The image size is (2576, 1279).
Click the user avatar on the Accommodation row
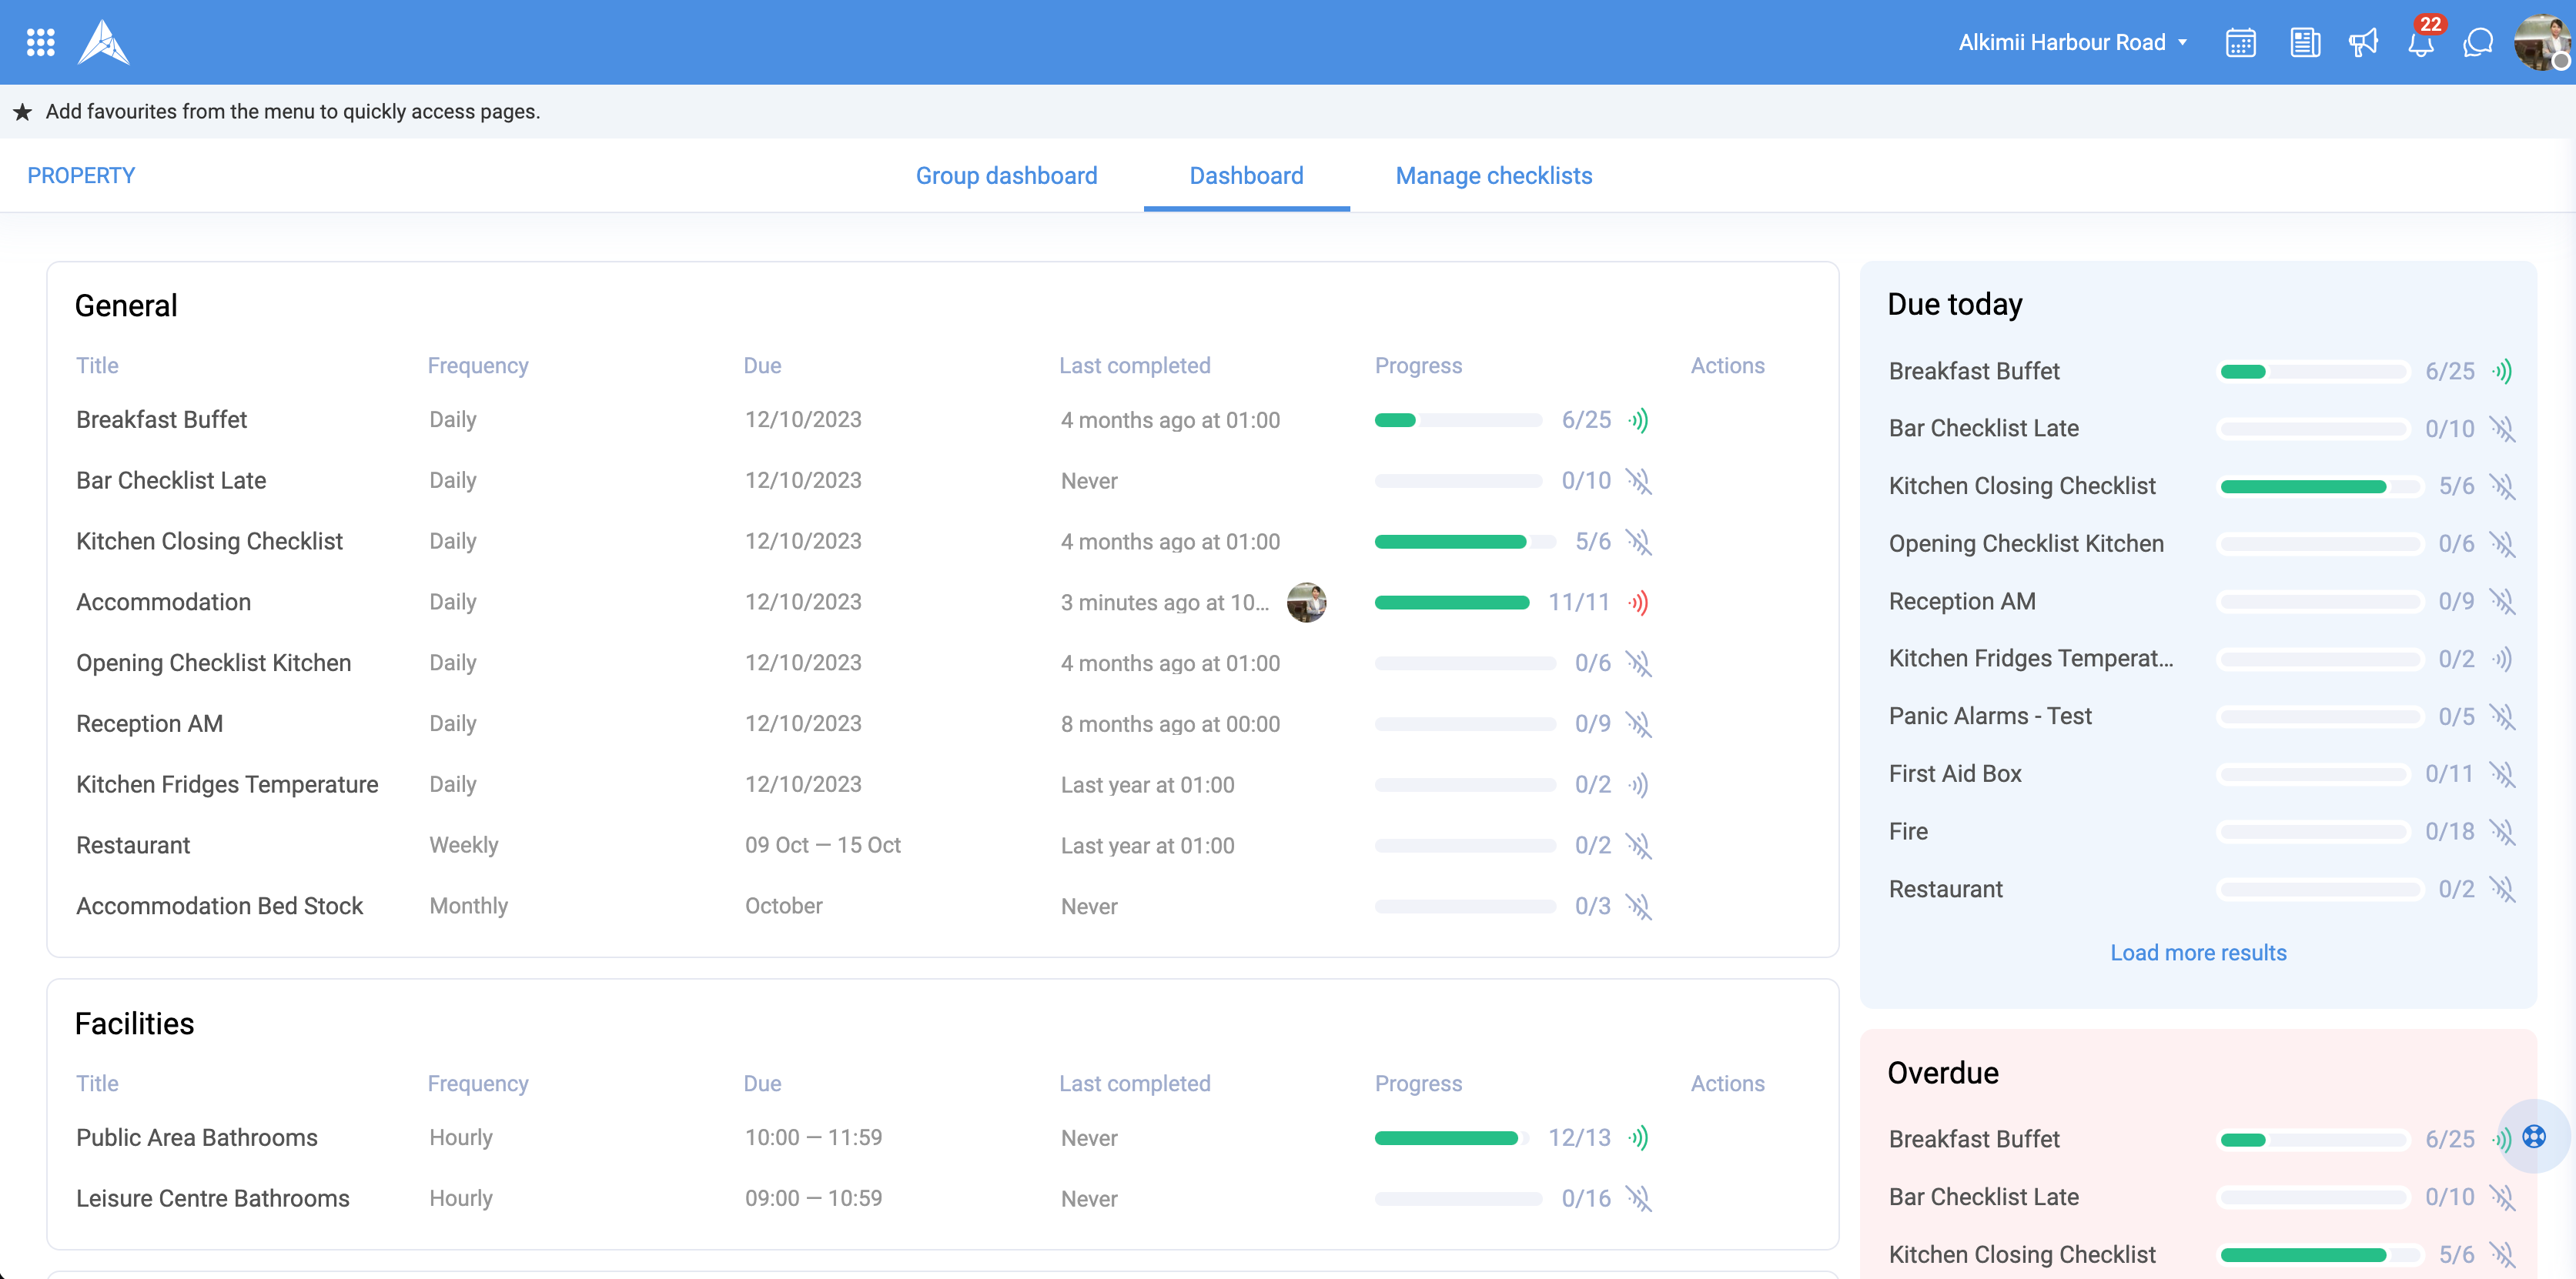click(x=1306, y=602)
